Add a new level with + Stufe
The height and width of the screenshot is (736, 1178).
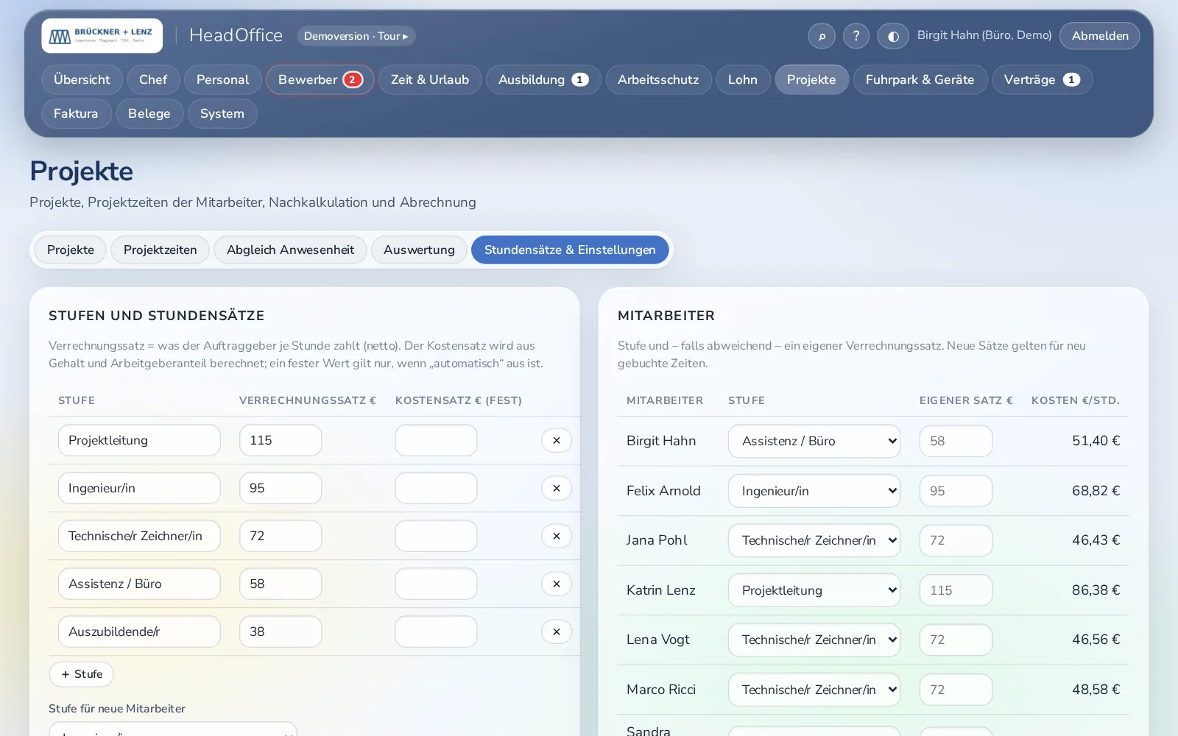(x=82, y=674)
